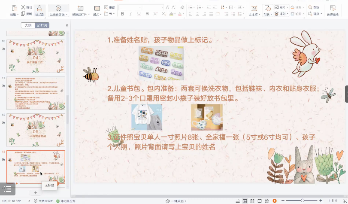Click the local backup status indicator
The image size is (348, 204).
[x=66, y=201]
